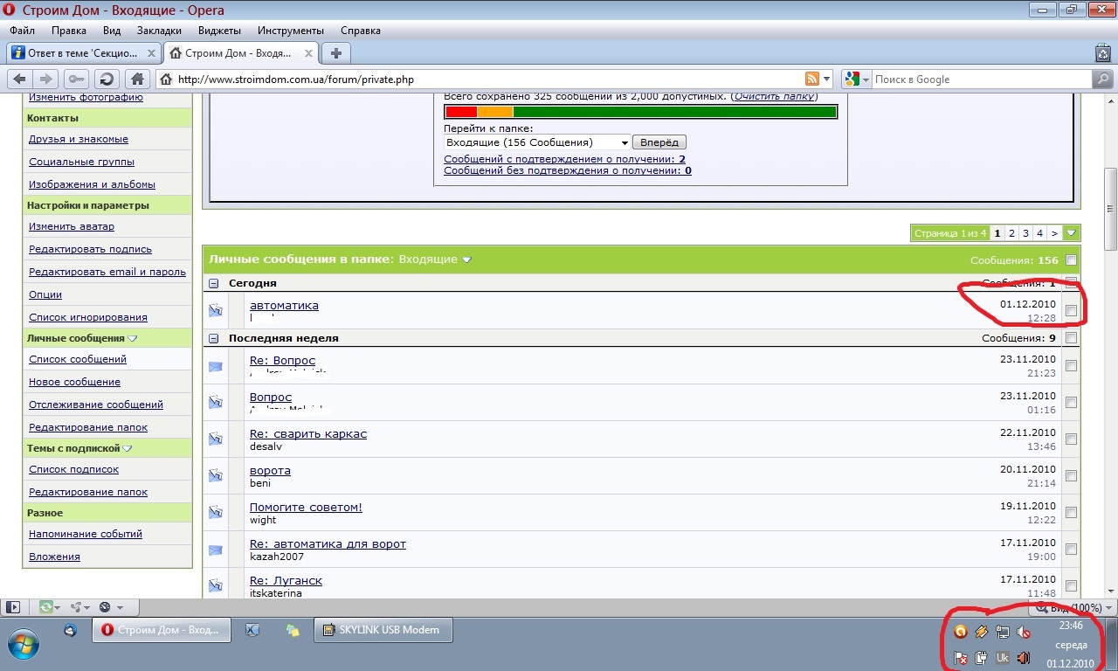The width and height of the screenshot is (1118, 671).
Task: Open RSS feed dropdown arrow
Action: click(x=827, y=79)
